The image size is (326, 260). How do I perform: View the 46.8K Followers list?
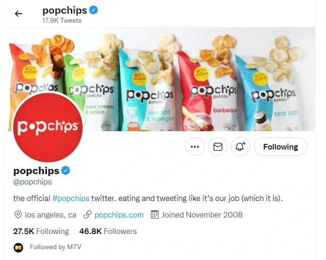pyautogui.click(x=108, y=231)
